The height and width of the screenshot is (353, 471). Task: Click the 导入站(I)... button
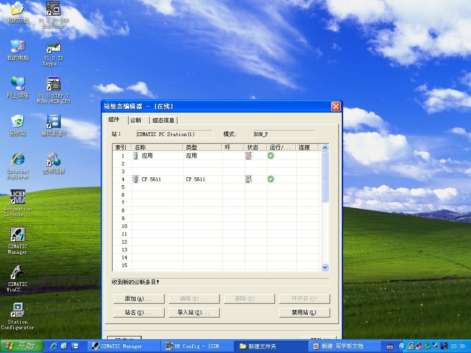[x=194, y=313]
